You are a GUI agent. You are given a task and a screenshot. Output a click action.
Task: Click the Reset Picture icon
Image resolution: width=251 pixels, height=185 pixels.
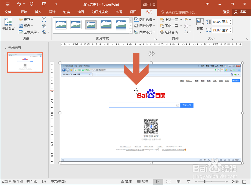click(x=44, y=32)
